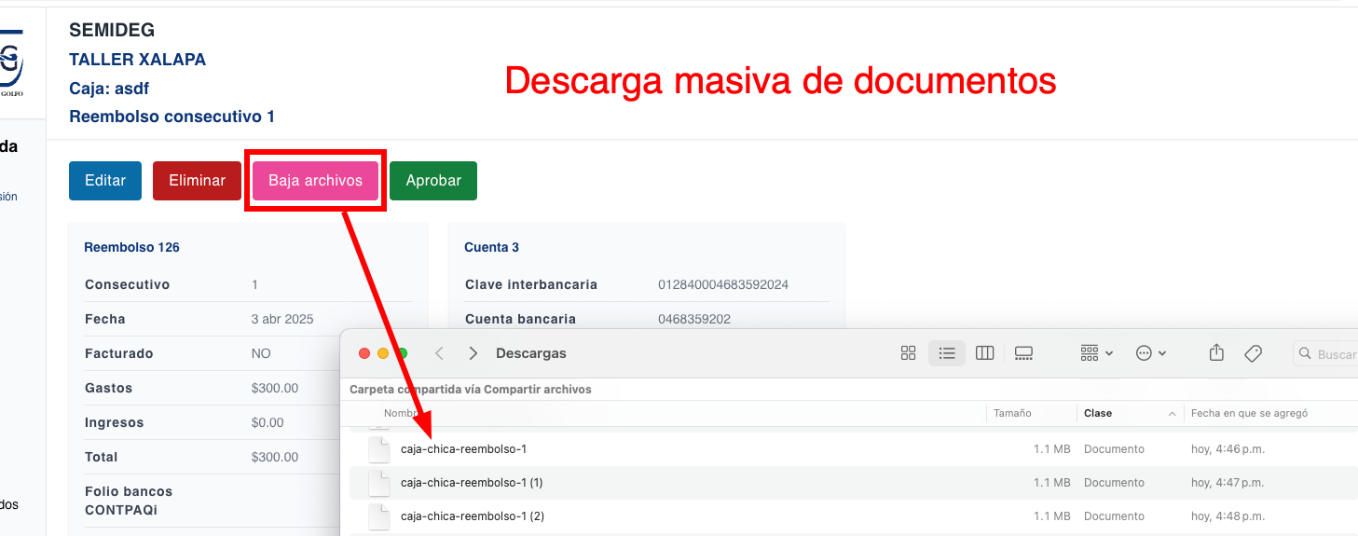Click time hoy, 4:46 p.m. in Finder

(1228, 449)
